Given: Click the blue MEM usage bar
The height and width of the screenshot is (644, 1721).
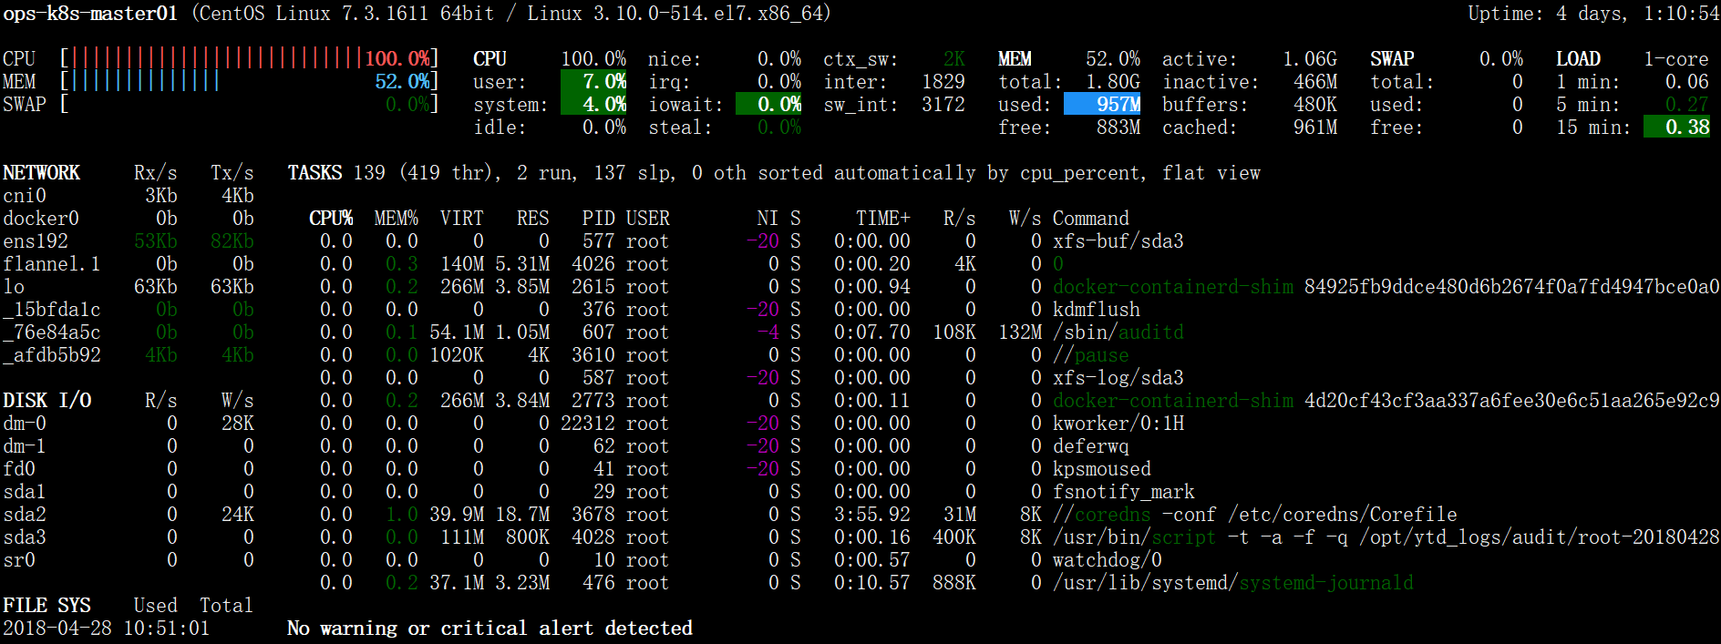Looking at the screenshot, I should [145, 81].
